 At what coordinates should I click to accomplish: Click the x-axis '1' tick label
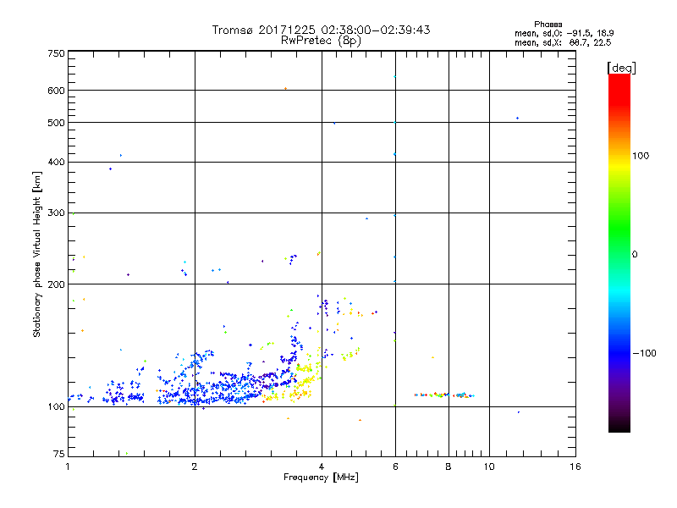click(x=68, y=467)
